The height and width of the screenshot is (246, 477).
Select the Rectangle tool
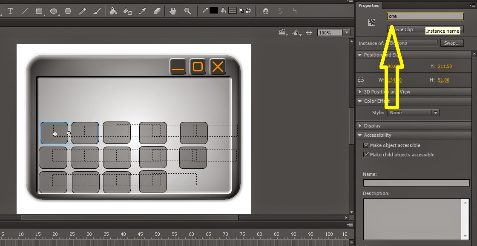pyautogui.click(x=39, y=11)
